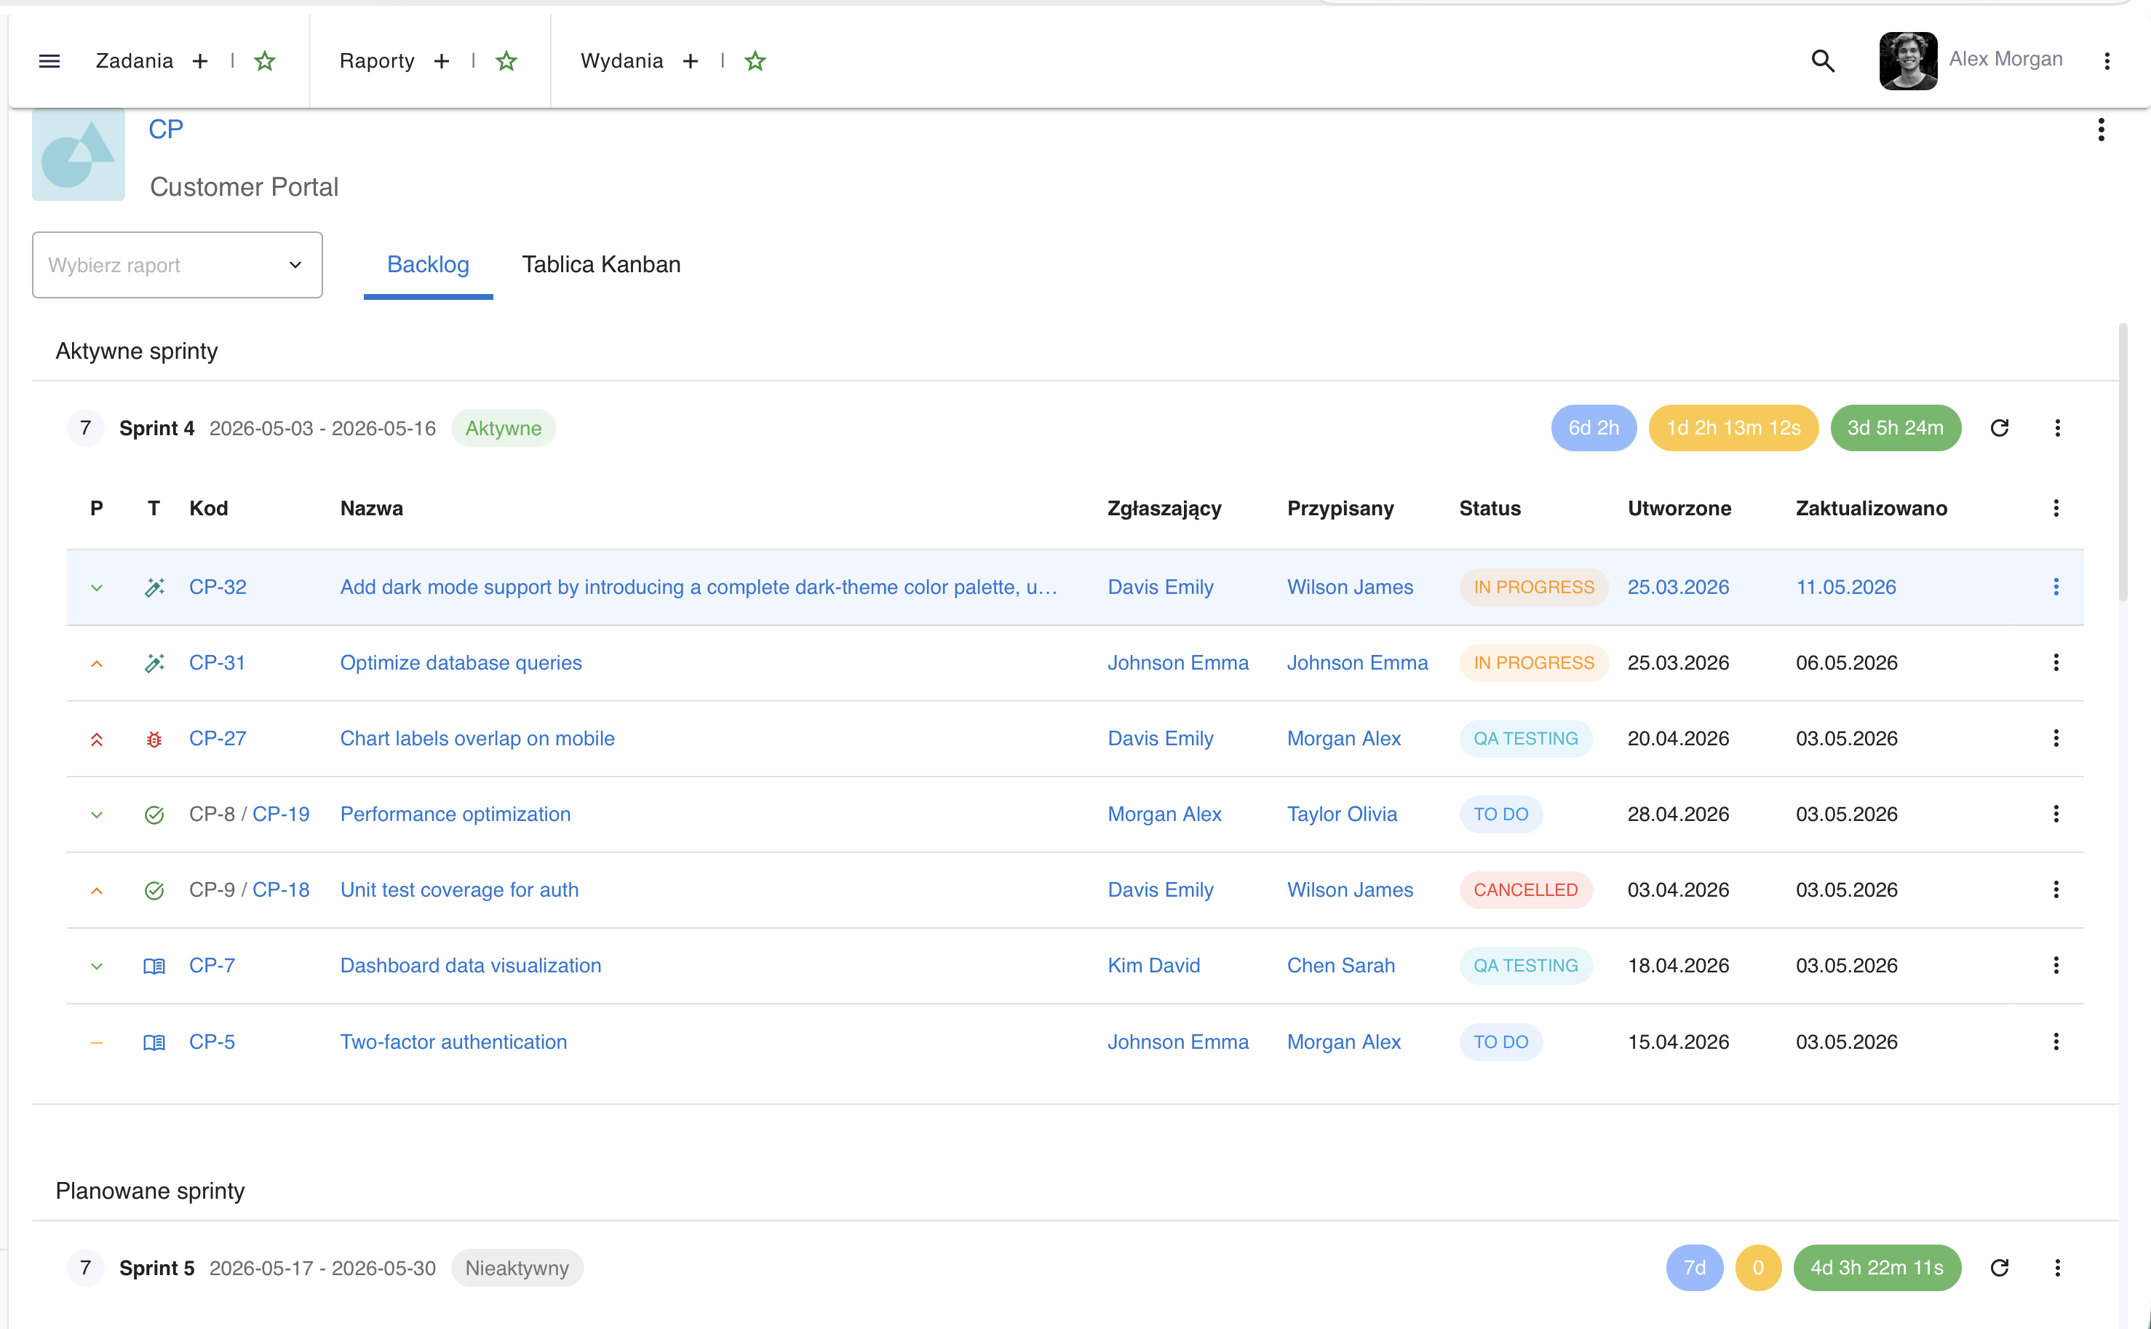The width and height of the screenshot is (2151, 1329).
Task: Switch to the Tablica Kanban tab
Action: point(601,265)
